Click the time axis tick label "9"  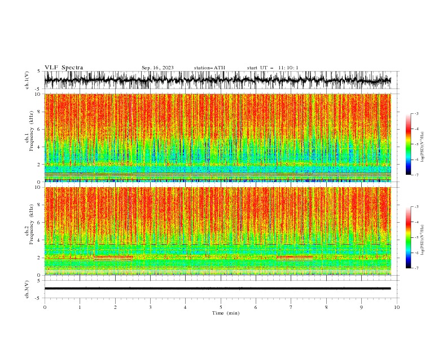tap(361, 307)
